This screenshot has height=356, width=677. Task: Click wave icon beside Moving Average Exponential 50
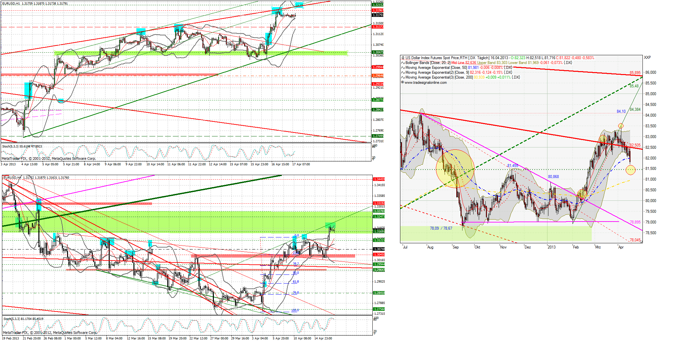click(403, 68)
